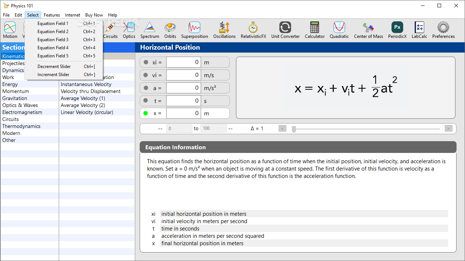Select t as the solved variable
This screenshot has height=261, width=465.
pyautogui.click(x=146, y=100)
